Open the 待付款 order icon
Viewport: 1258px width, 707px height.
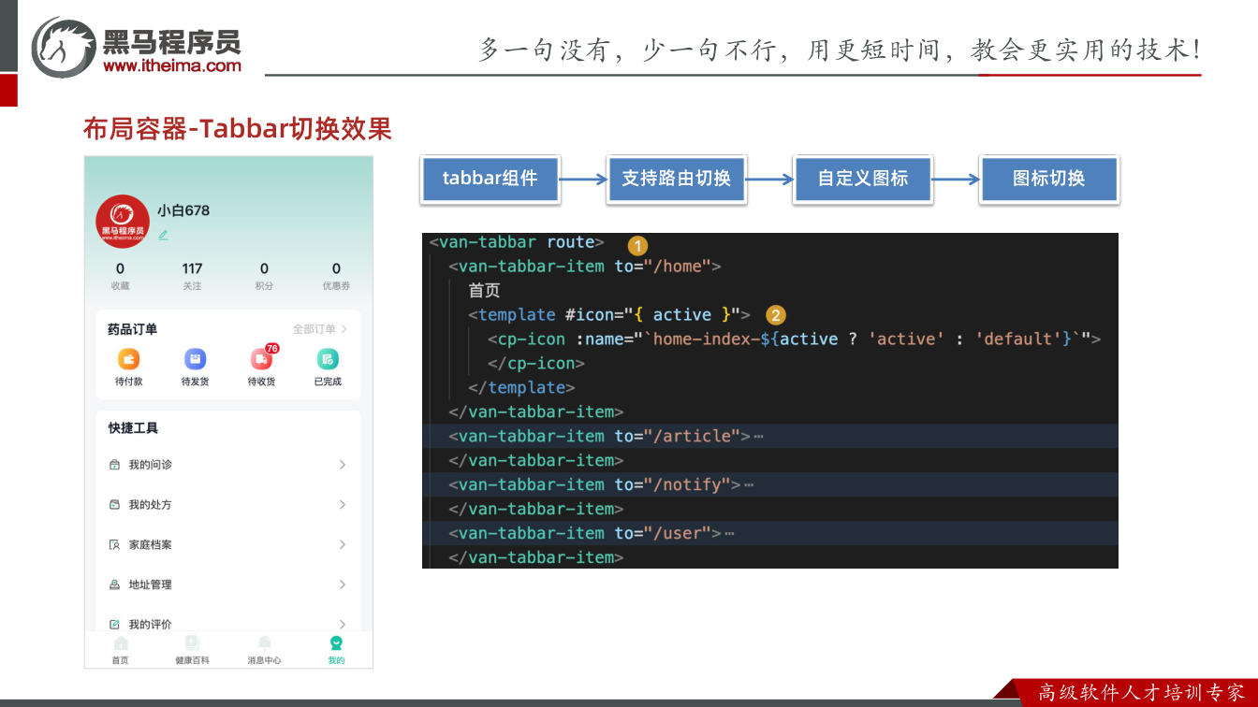click(x=128, y=359)
